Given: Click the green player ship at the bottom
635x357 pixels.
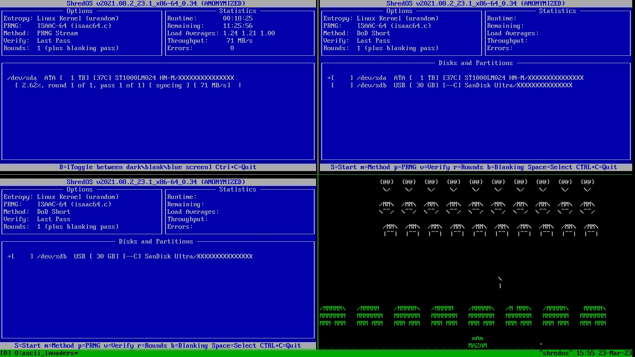Looking at the screenshot, I should coord(477,342).
